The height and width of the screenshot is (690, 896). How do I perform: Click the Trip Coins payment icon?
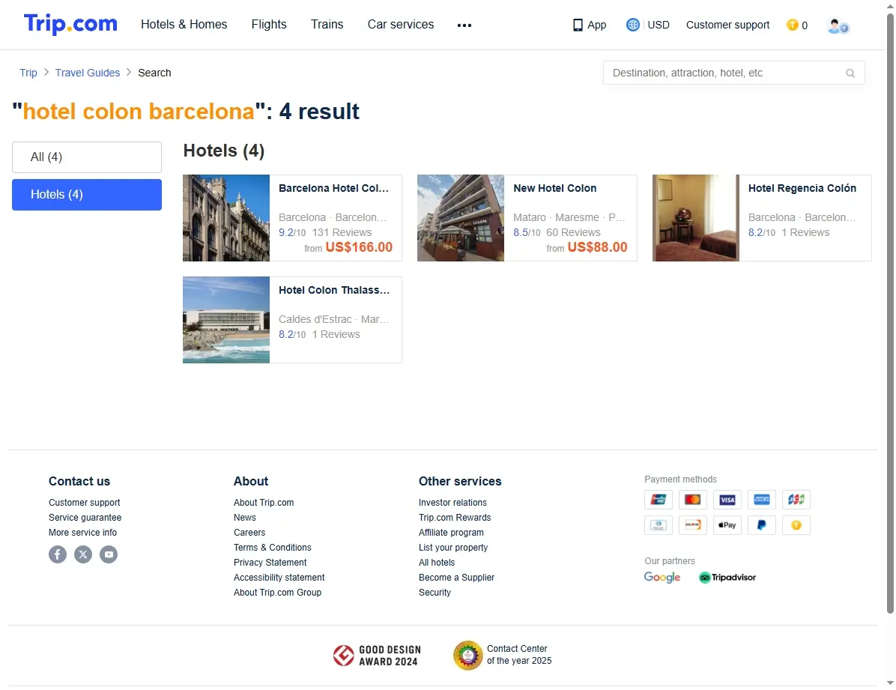[796, 524]
